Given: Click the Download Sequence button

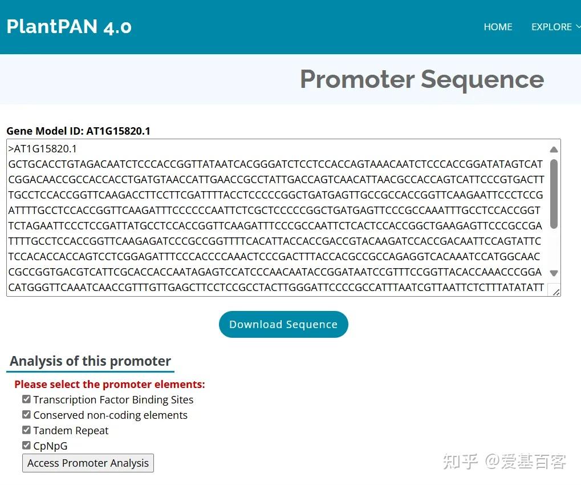Looking at the screenshot, I should pyautogui.click(x=283, y=324).
